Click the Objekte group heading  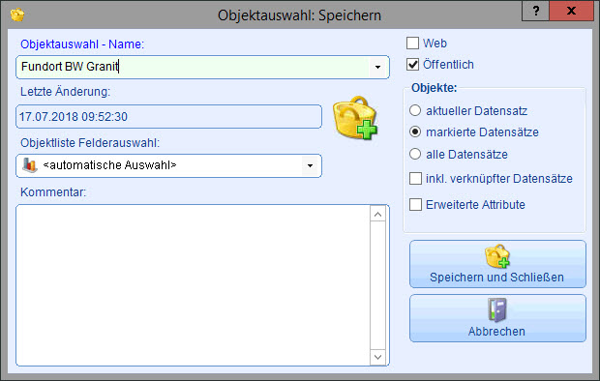pos(434,88)
